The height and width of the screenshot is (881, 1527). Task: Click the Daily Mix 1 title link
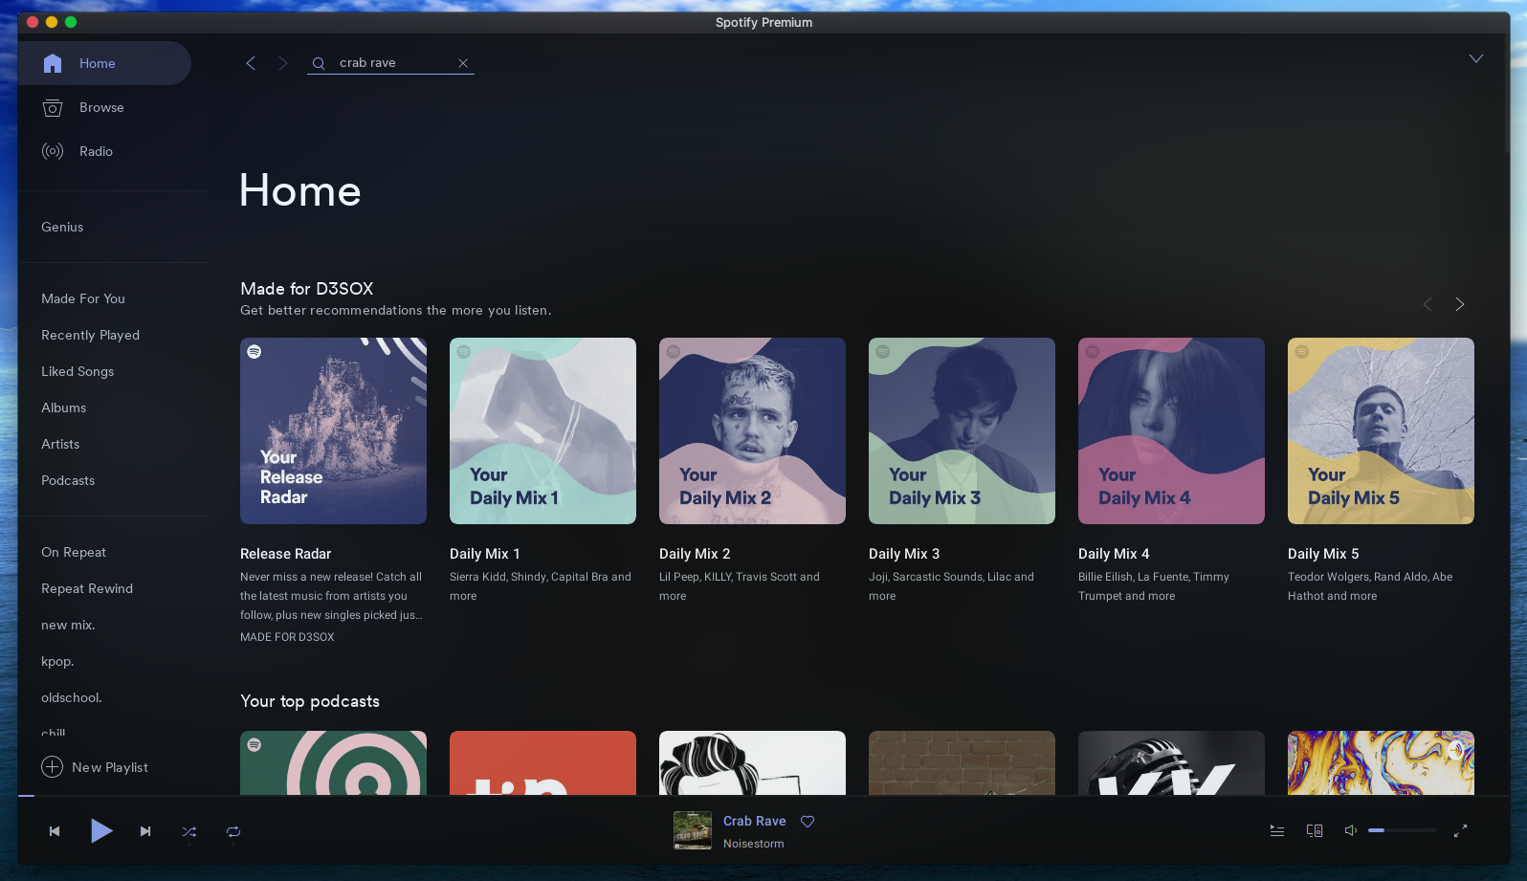(x=485, y=554)
